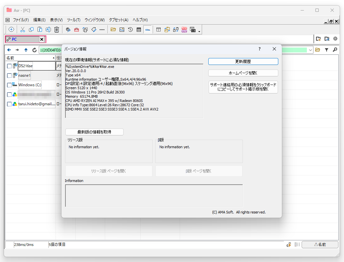Viewport: 344px width, 262px height.
Task: Close the PC tab
Action: pos(42,39)
